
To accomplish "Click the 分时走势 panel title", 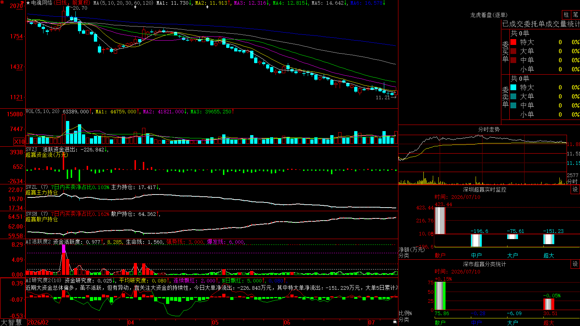I will pos(489,129).
